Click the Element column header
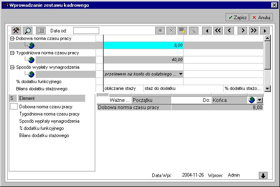The height and width of the screenshot is (187, 280). [x=52, y=98]
